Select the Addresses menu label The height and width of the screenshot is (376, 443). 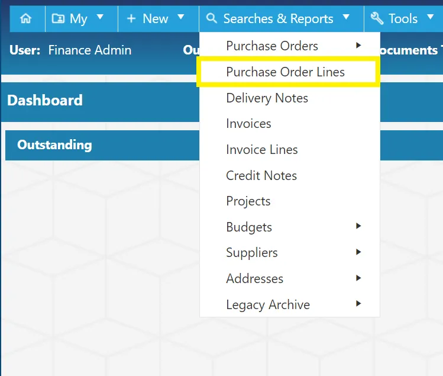pyautogui.click(x=254, y=279)
